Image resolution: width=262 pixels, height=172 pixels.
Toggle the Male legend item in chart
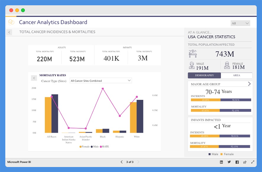(95, 146)
